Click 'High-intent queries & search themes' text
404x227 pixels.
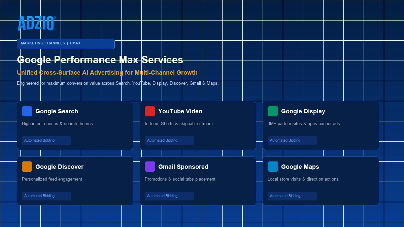coord(57,124)
